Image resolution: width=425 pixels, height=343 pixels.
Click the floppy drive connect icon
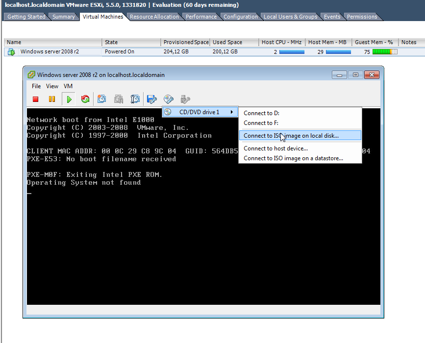pyautogui.click(x=152, y=99)
